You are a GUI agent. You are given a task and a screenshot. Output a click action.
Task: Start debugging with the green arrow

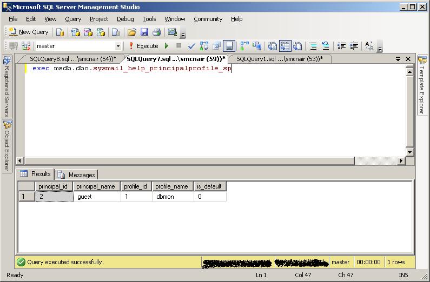tap(167, 46)
